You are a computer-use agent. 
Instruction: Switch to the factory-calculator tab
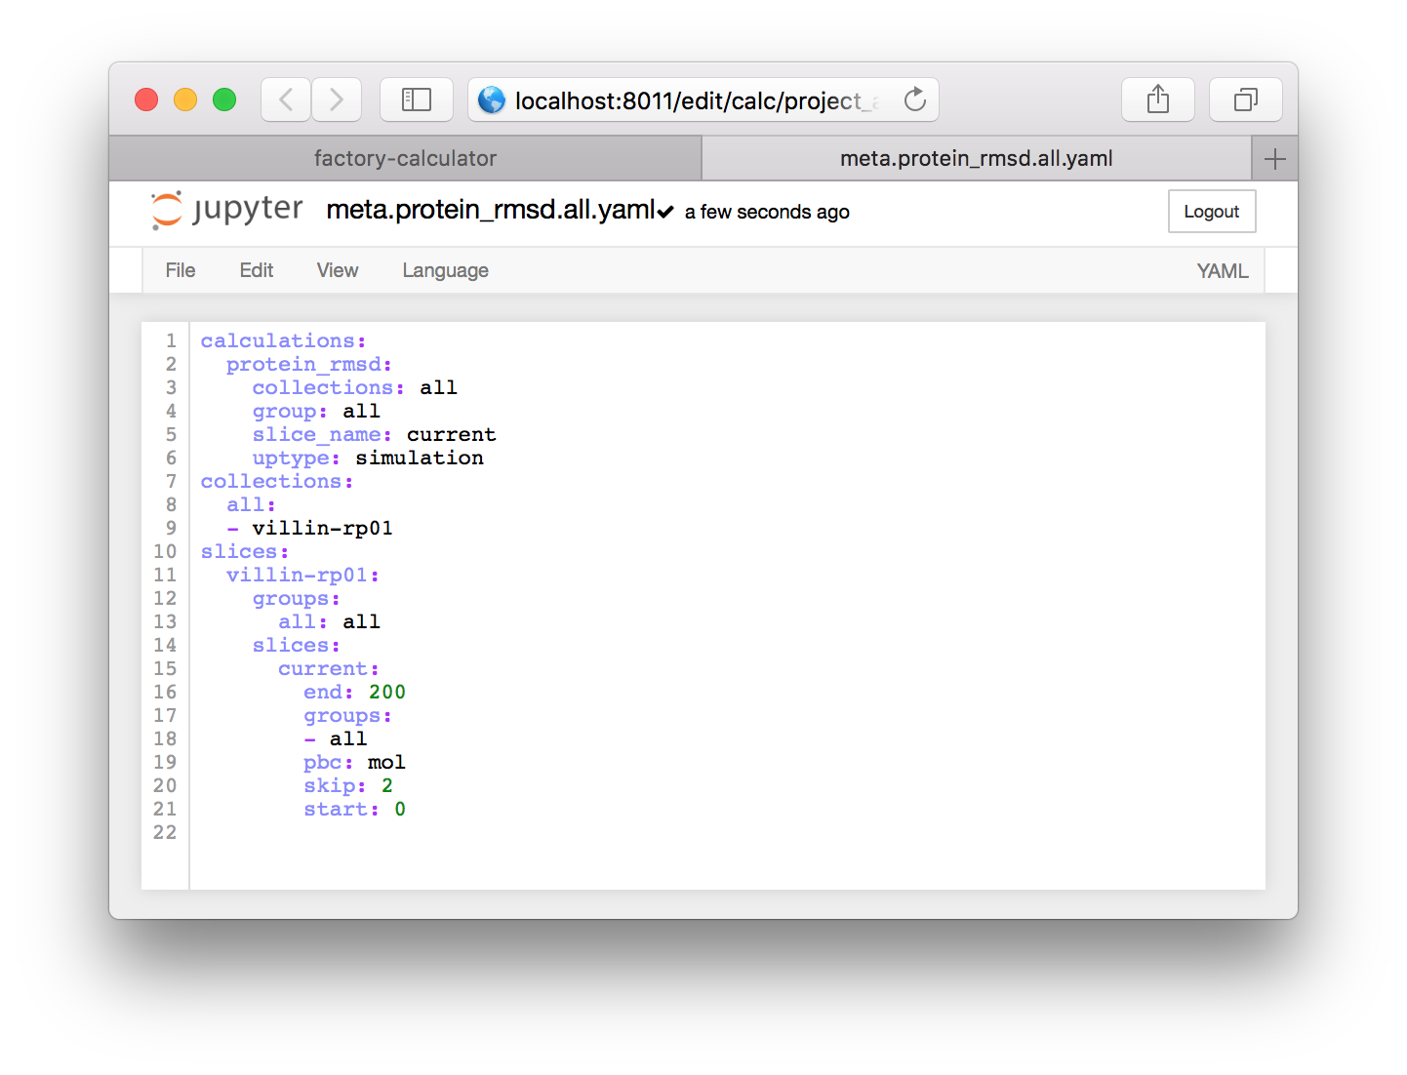tap(405, 159)
